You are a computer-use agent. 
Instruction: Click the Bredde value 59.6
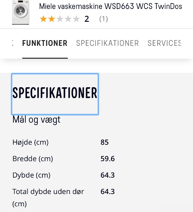point(108,159)
